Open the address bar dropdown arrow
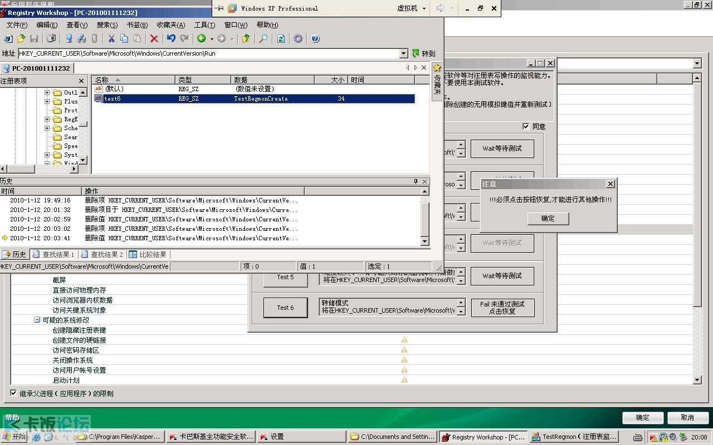Image resolution: width=713 pixels, height=445 pixels. tap(404, 53)
